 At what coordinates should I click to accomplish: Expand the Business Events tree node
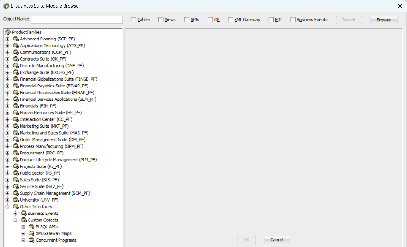coord(15,214)
